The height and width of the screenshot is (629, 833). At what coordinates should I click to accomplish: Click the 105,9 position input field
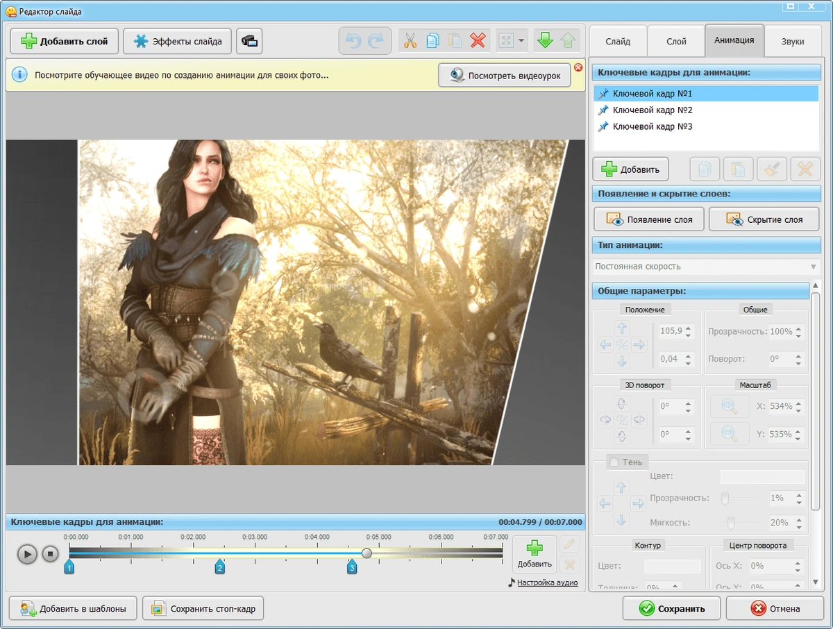coord(671,331)
